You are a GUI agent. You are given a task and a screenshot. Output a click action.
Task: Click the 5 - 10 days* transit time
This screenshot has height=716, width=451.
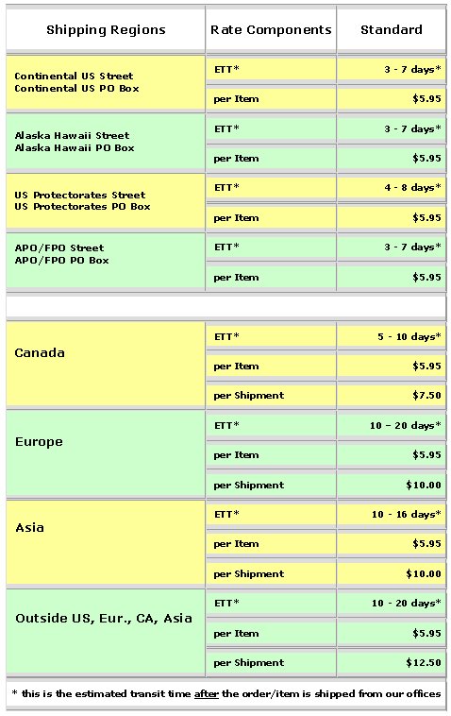point(409,337)
